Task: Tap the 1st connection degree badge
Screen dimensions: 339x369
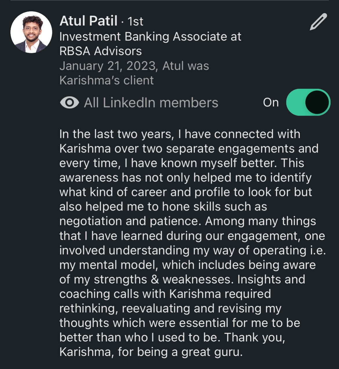Action: 135,21
